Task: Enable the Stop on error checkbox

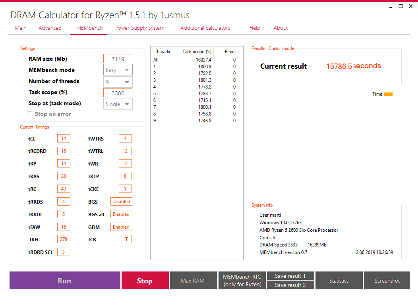Action: point(29,114)
